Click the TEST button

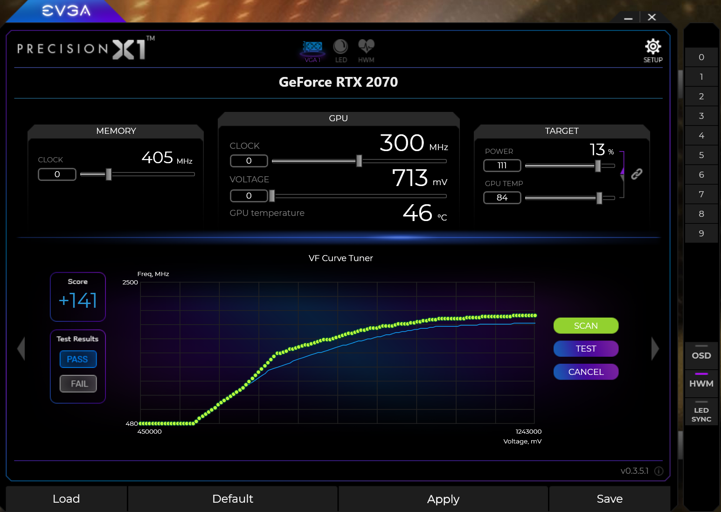pos(586,348)
